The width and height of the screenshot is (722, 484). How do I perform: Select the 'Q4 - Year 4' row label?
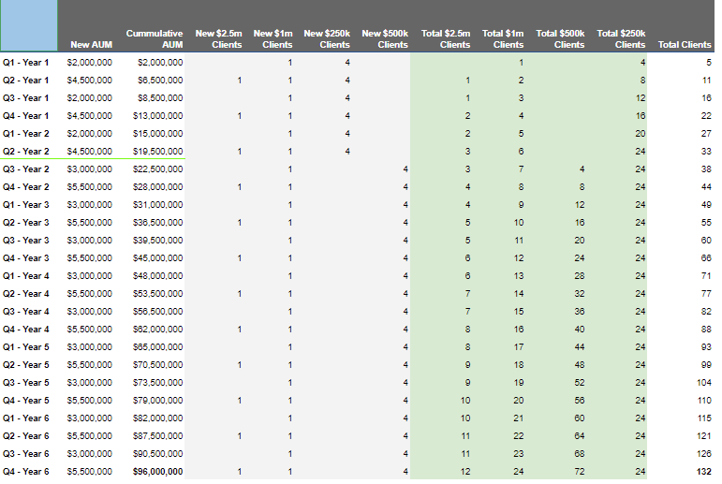(26, 330)
